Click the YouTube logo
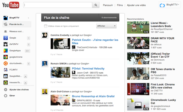This screenshot has height=112, width=183. click(10, 5)
